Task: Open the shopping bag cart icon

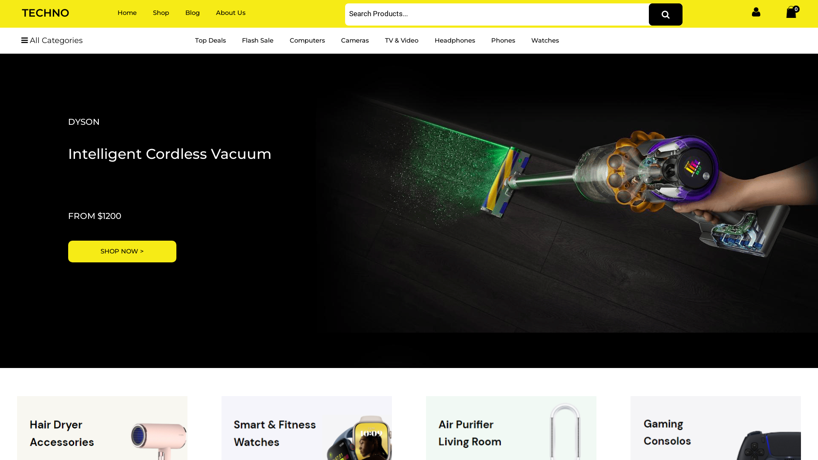Action: (792, 12)
